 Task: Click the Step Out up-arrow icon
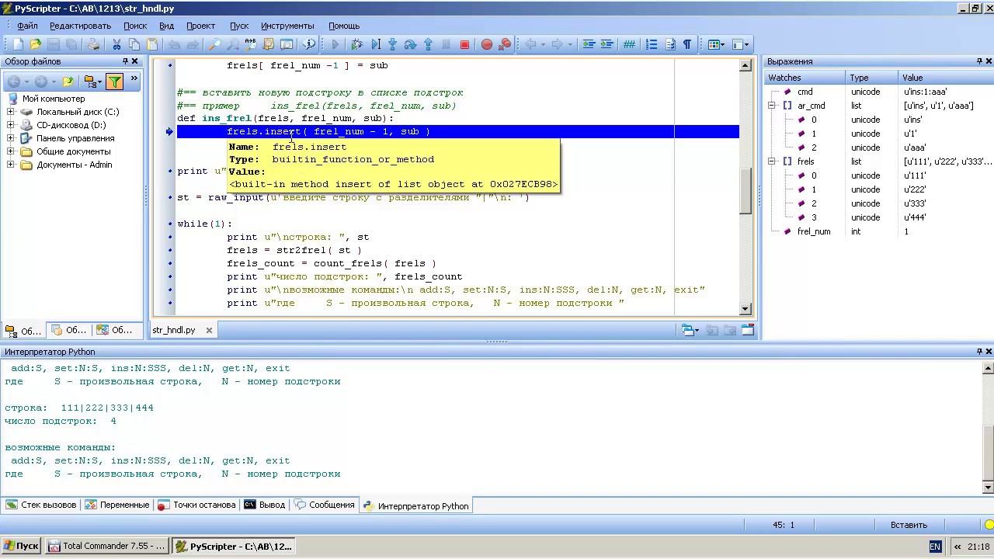(428, 44)
